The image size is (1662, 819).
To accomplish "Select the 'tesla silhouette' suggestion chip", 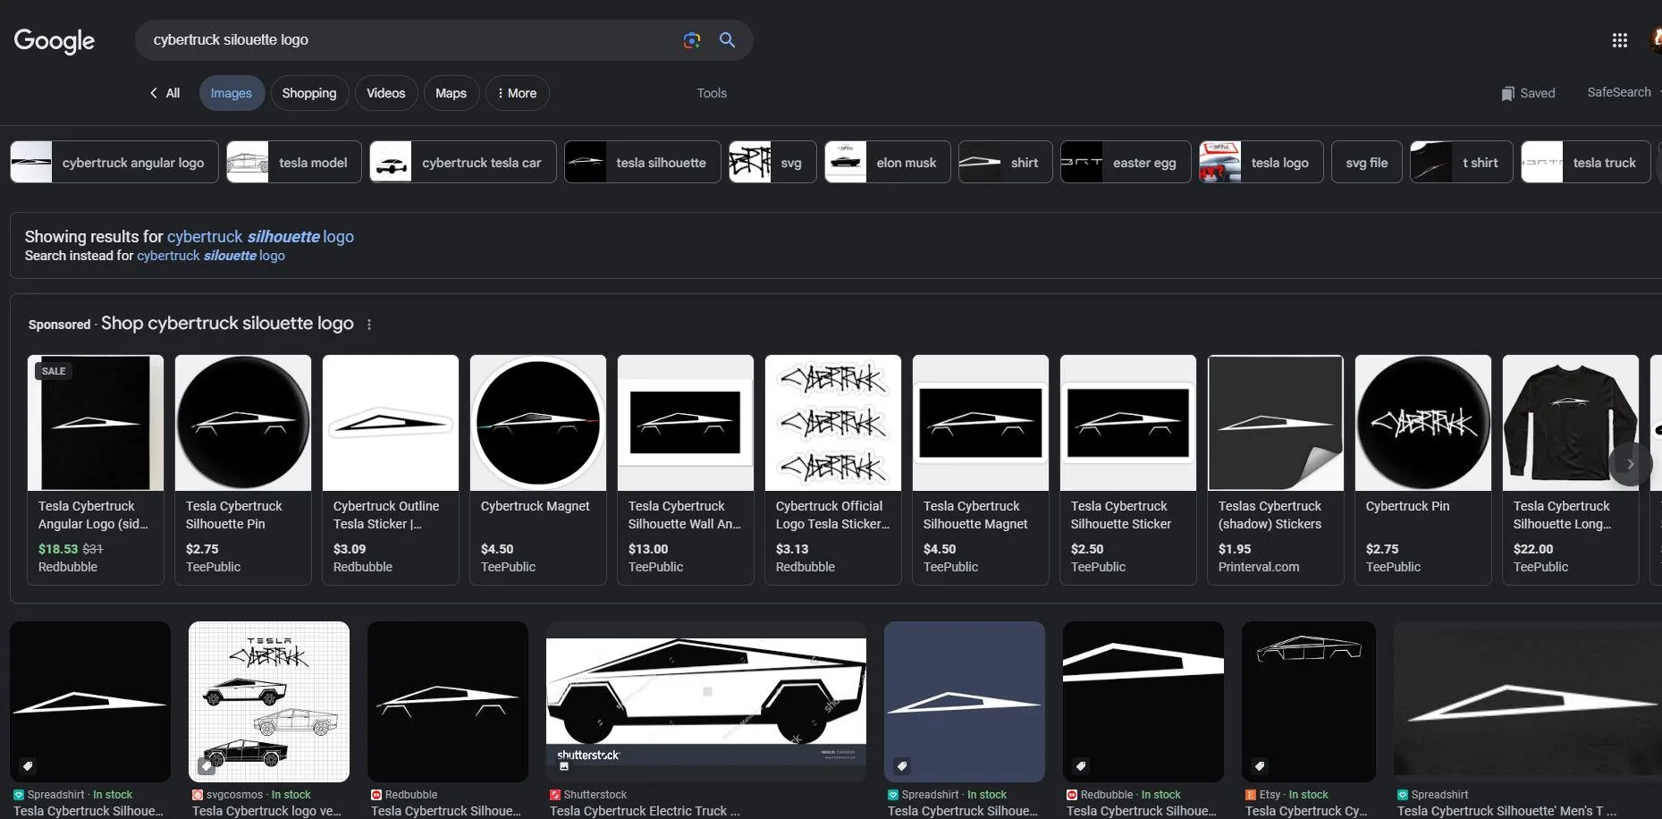I will click(642, 163).
